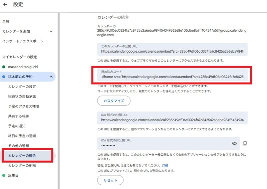The width and height of the screenshot is (267, 189).
Task: Select the masanori taniguchi calendar
Action: 23,67
